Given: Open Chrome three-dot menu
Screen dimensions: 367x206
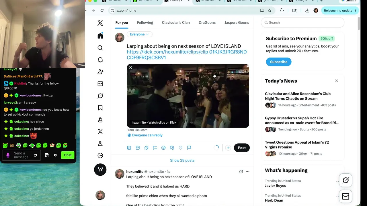Looking at the screenshot, I should coord(355,11).
